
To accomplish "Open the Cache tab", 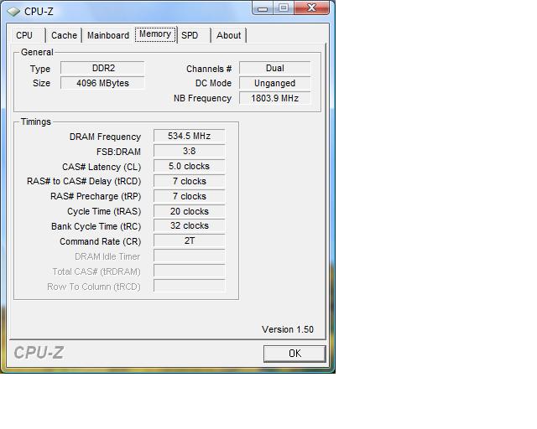I will coord(64,35).
